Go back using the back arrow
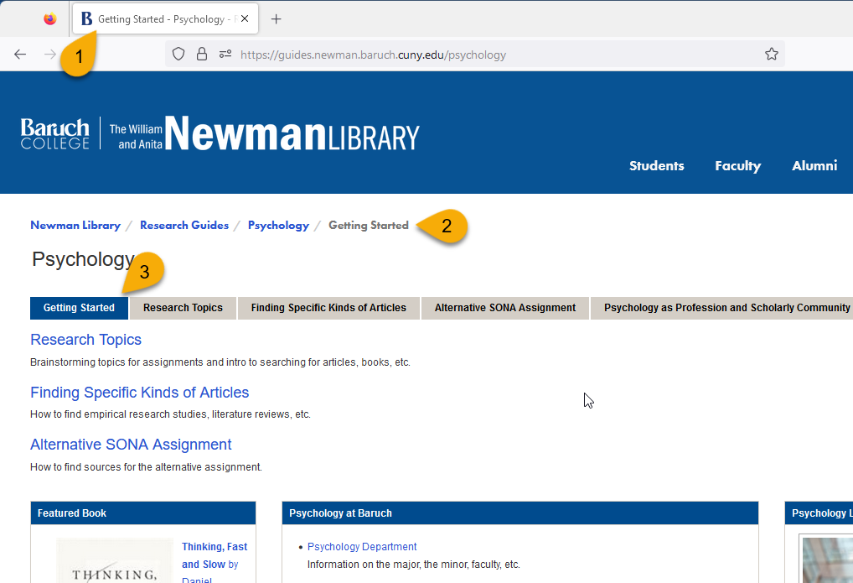The height and width of the screenshot is (583, 853). point(20,54)
